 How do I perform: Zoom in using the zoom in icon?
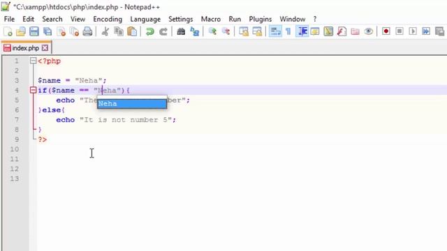pos(212,31)
